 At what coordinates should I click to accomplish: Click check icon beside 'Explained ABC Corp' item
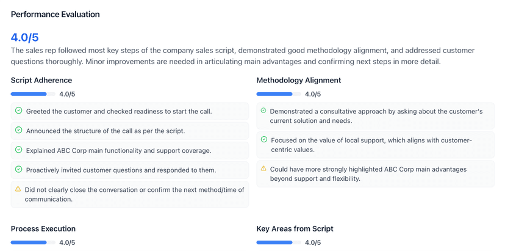[x=19, y=150]
